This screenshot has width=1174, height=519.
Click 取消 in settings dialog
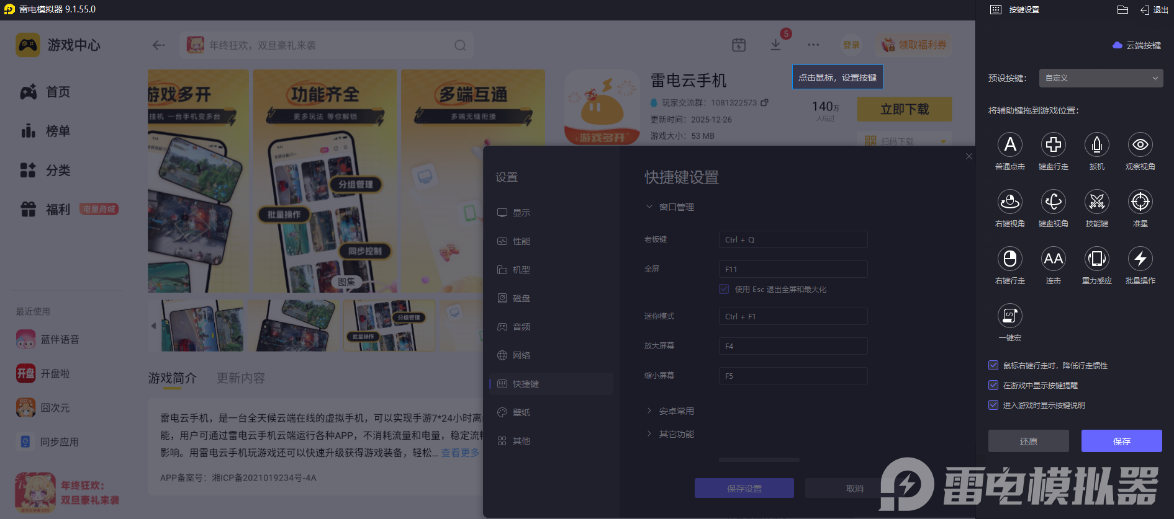click(855, 488)
